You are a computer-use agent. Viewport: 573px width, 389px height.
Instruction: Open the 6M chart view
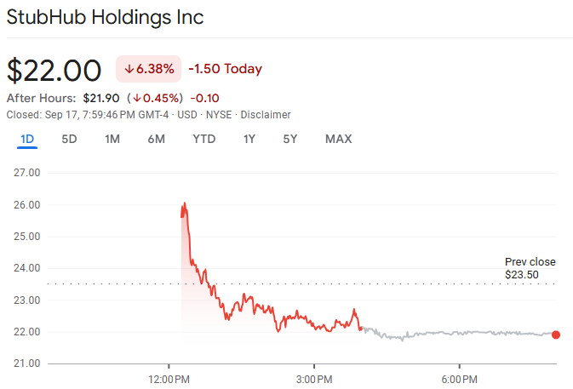point(156,139)
